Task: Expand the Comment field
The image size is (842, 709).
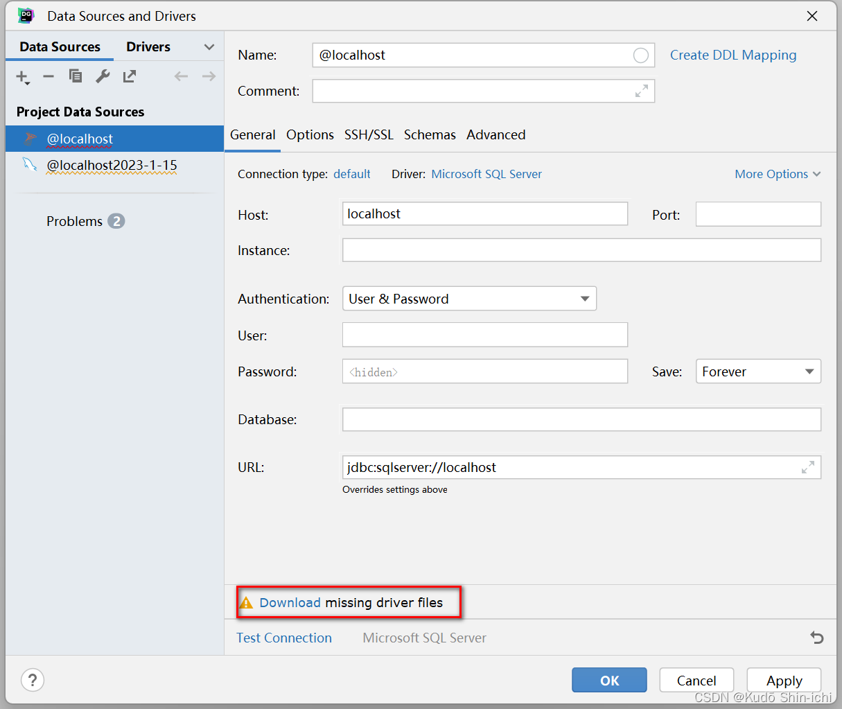Action: (x=642, y=91)
